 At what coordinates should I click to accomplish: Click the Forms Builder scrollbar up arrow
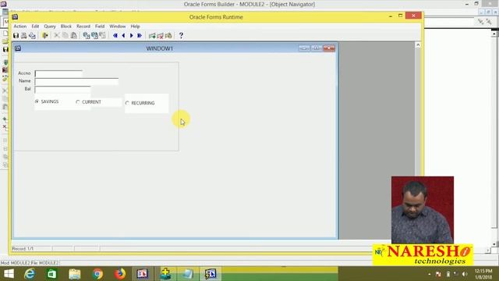coord(494,33)
